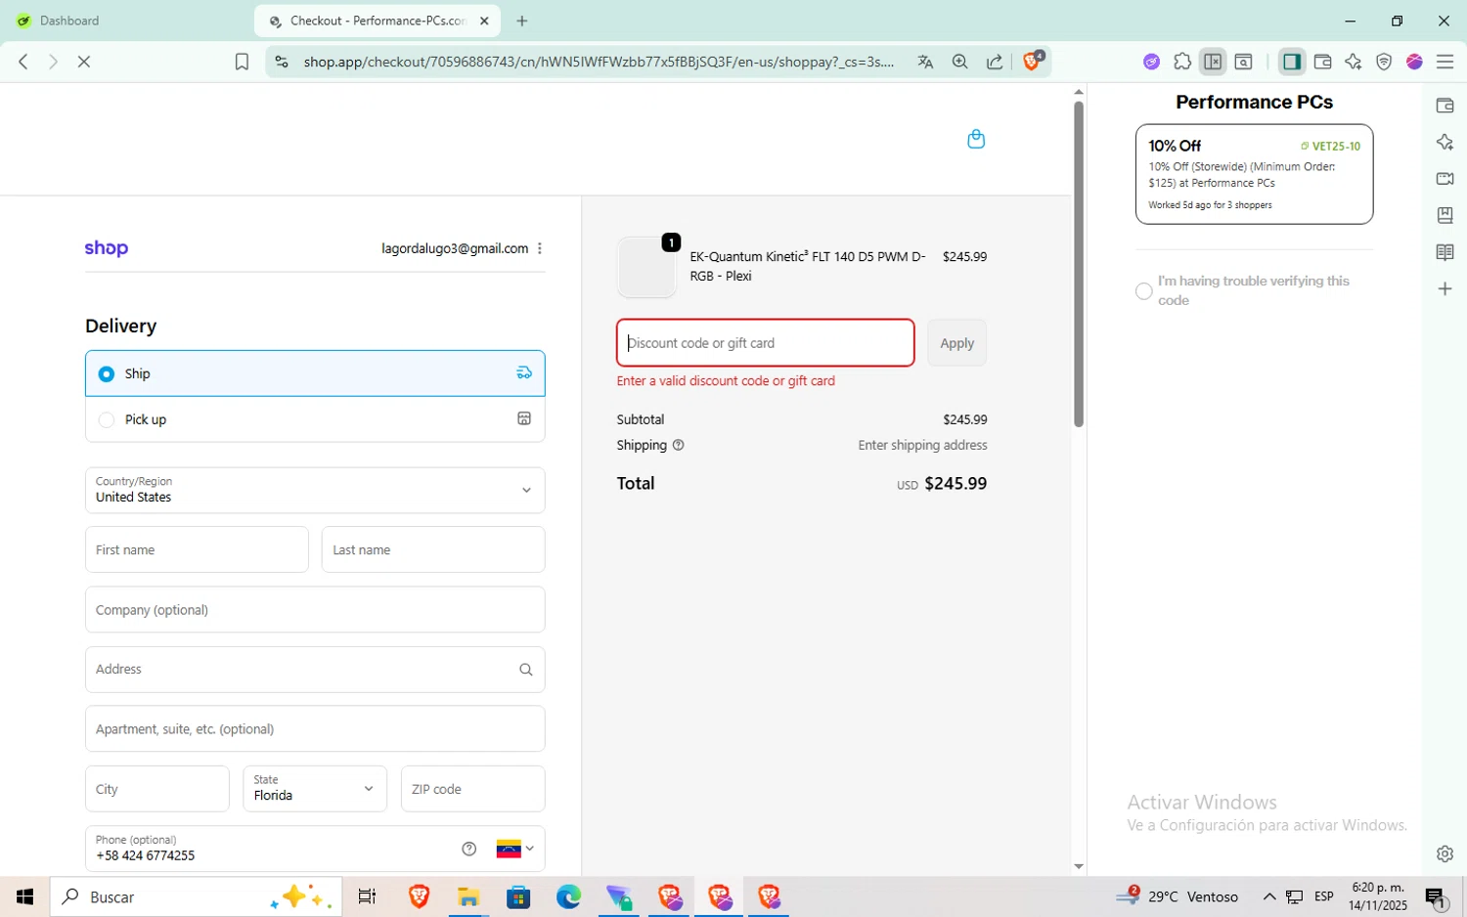Select the Ship delivery option

pyautogui.click(x=315, y=373)
